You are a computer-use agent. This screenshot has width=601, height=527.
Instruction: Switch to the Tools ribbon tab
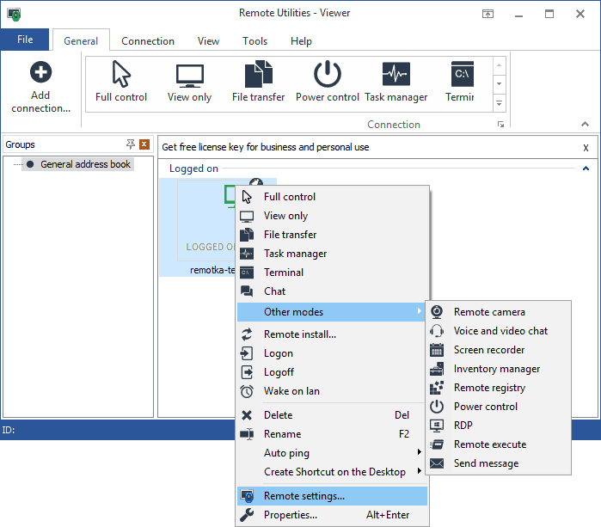[x=255, y=41]
